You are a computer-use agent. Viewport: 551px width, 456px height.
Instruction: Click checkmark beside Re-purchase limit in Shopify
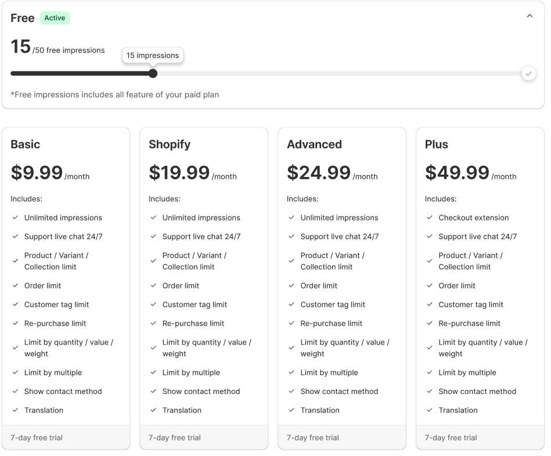click(153, 323)
